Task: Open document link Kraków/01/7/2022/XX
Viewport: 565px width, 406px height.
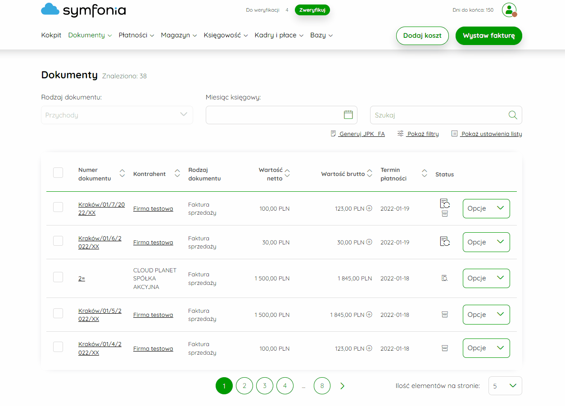Action: [101, 208]
